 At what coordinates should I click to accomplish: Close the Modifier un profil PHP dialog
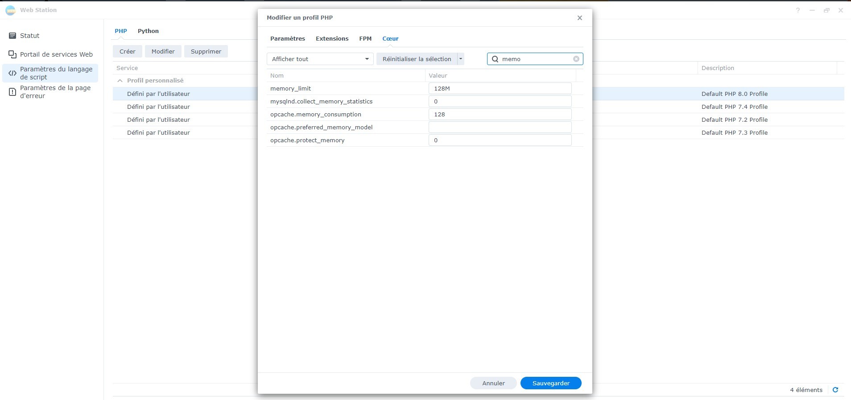click(579, 18)
